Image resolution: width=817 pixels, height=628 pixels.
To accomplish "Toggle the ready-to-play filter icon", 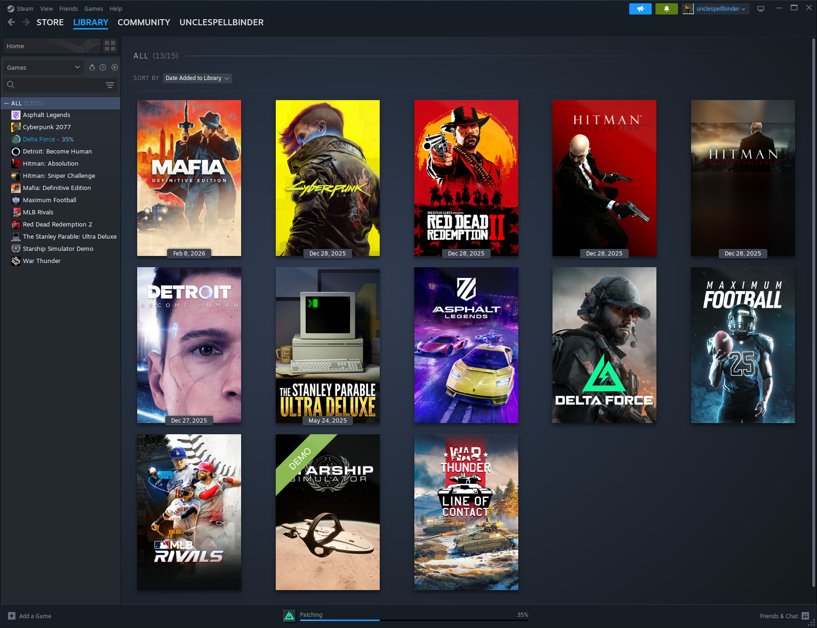I will click(x=115, y=67).
